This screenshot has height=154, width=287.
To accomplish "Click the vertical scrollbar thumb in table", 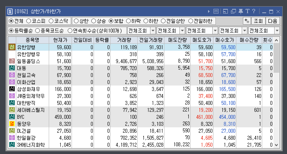I will tap(277, 58).
